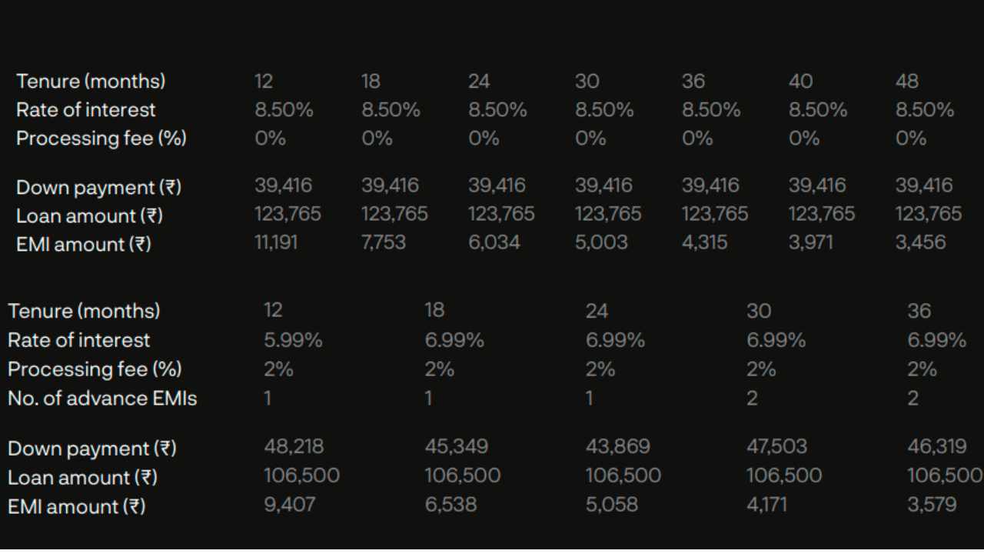
Task: Click the 3,579 EMI amount value
Action: click(x=932, y=506)
